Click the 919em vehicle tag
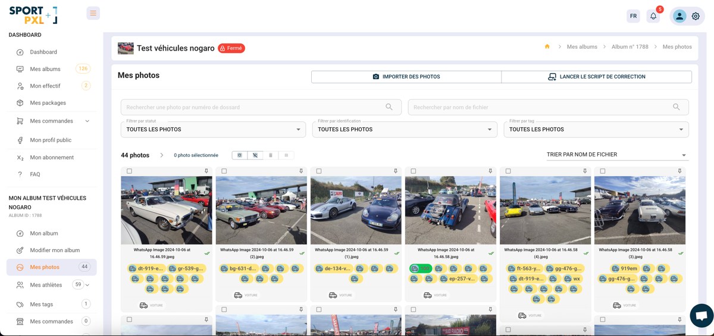This screenshot has width=714, height=336. 624,269
